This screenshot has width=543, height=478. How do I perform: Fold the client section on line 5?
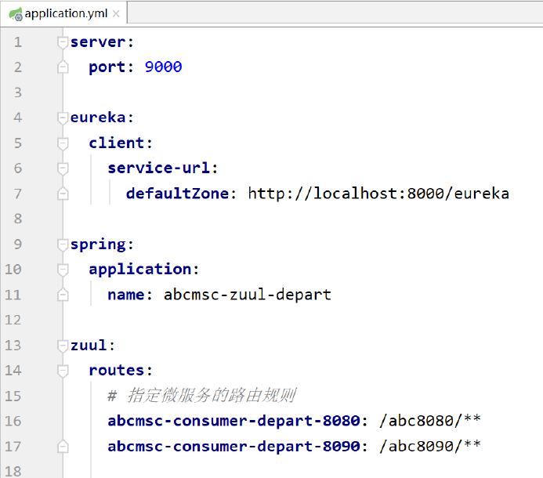click(63, 143)
